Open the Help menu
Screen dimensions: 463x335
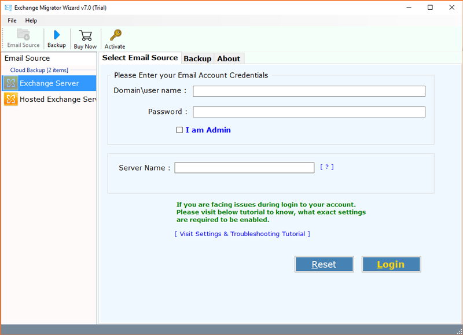coord(31,20)
